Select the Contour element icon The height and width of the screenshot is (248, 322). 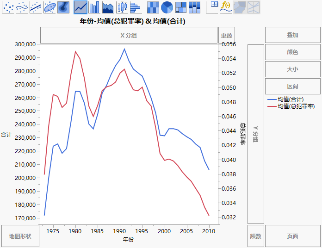[x=63, y=7]
